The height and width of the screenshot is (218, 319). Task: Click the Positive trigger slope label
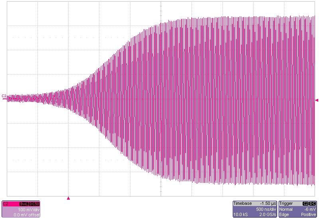[309, 214]
